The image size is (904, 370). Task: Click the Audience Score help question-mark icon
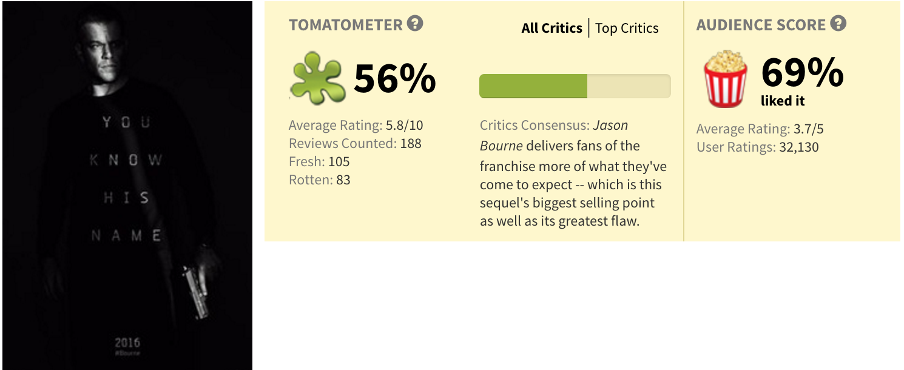coord(838,24)
